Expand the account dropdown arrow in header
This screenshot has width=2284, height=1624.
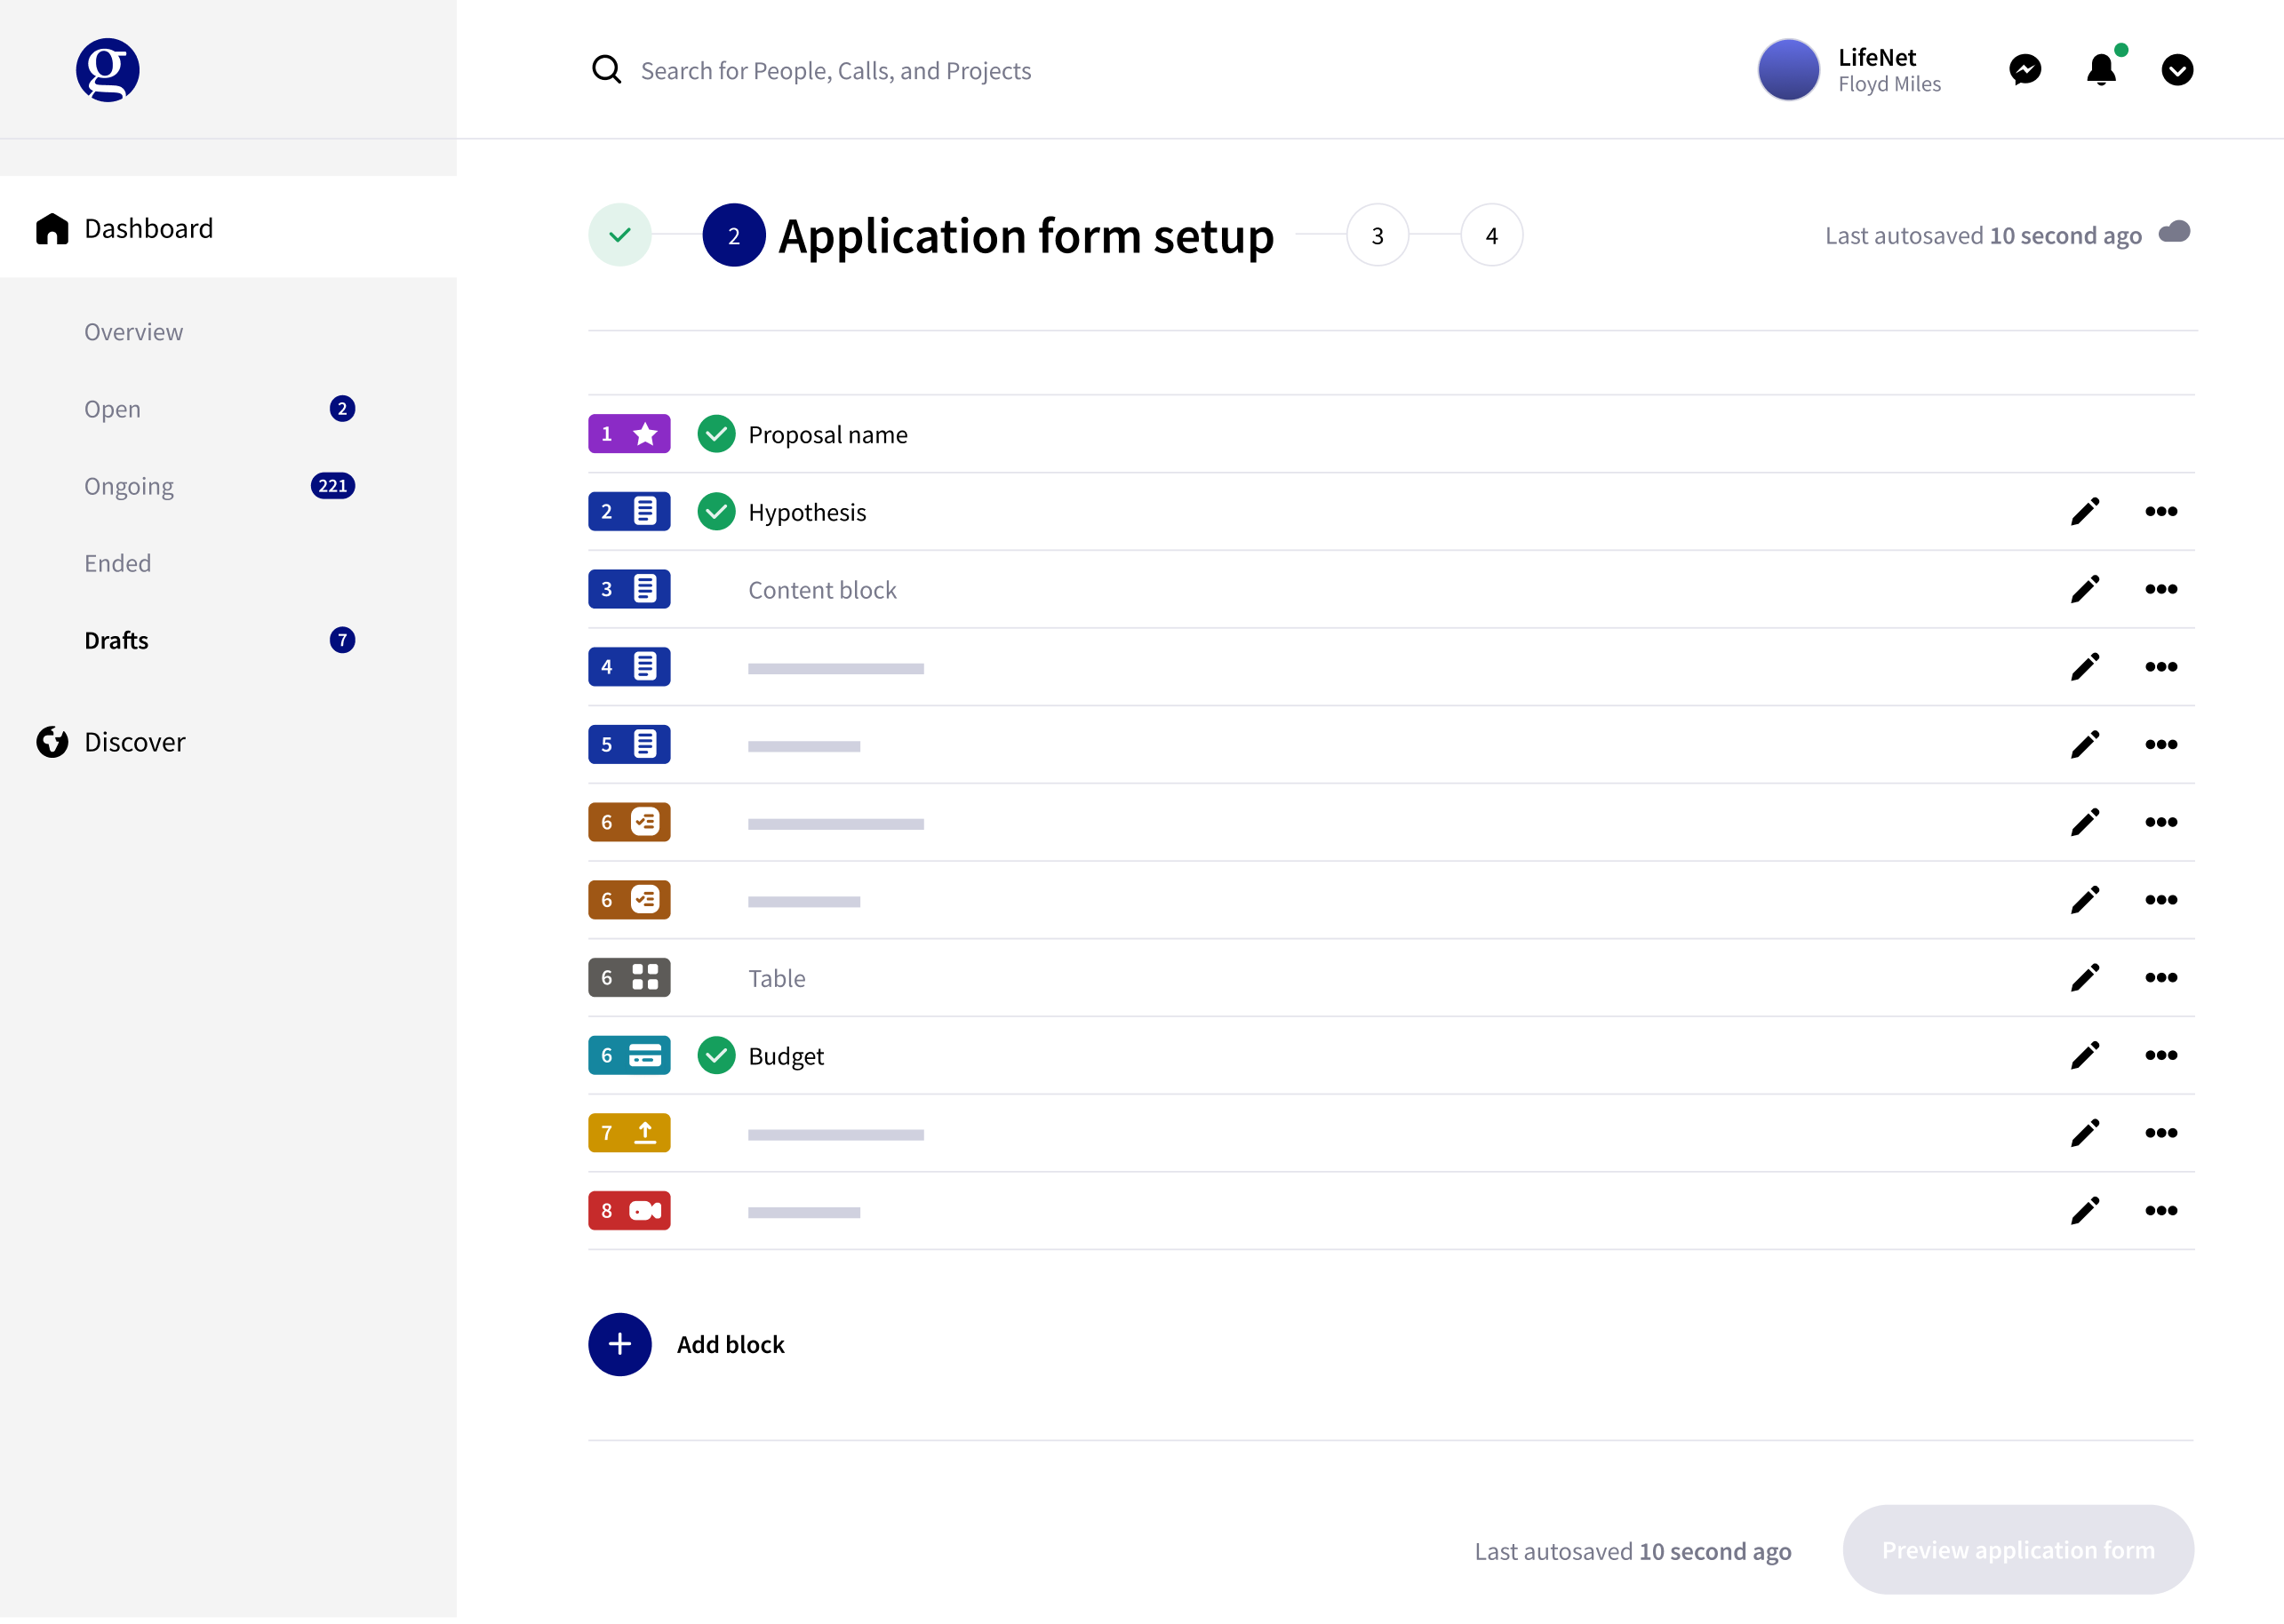[x=2177, y=70]
